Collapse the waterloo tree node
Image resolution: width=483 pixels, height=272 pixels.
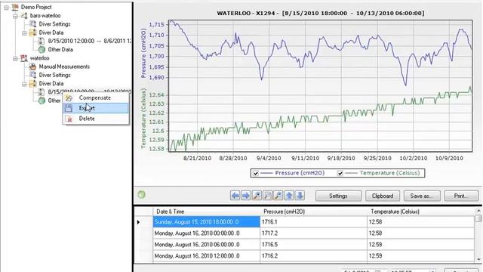[15, 58]
